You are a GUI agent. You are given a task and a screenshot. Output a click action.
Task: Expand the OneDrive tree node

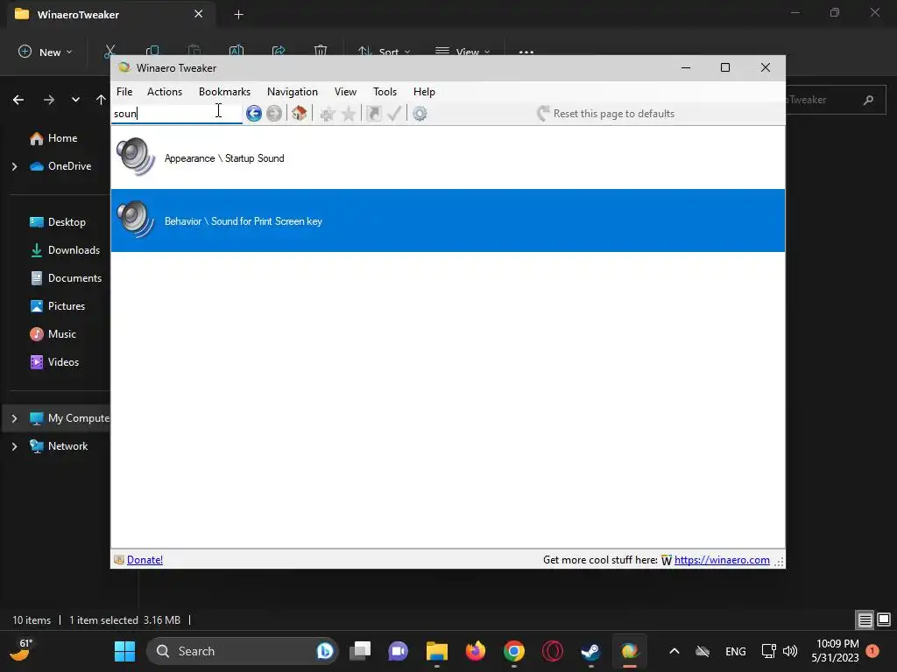(x=14, y=166)
